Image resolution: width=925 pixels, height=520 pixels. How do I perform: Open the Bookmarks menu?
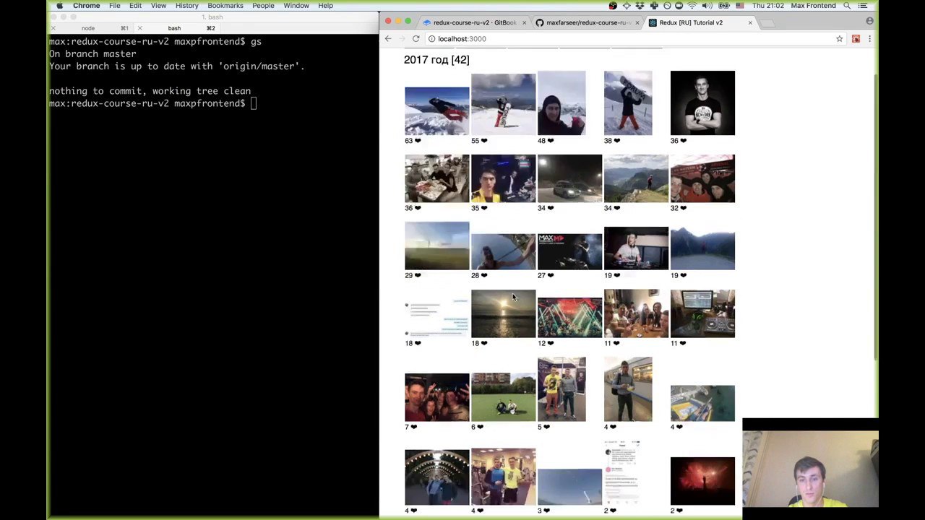click(x=225, y=6)
